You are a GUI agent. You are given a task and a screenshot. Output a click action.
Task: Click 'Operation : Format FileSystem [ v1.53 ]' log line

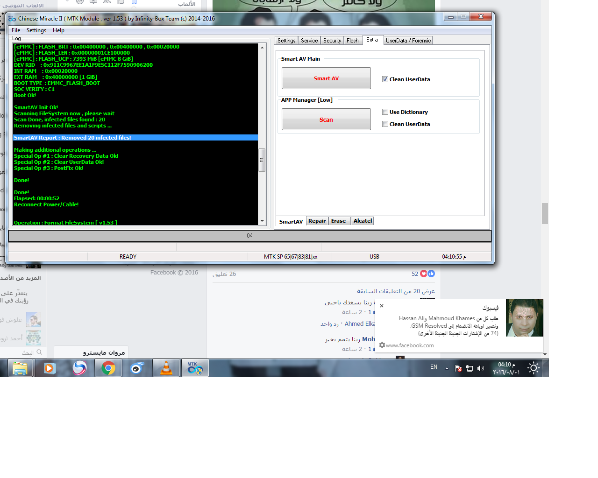click(65, 223)
